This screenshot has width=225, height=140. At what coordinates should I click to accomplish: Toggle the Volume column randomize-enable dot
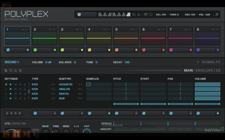[218, 113]
